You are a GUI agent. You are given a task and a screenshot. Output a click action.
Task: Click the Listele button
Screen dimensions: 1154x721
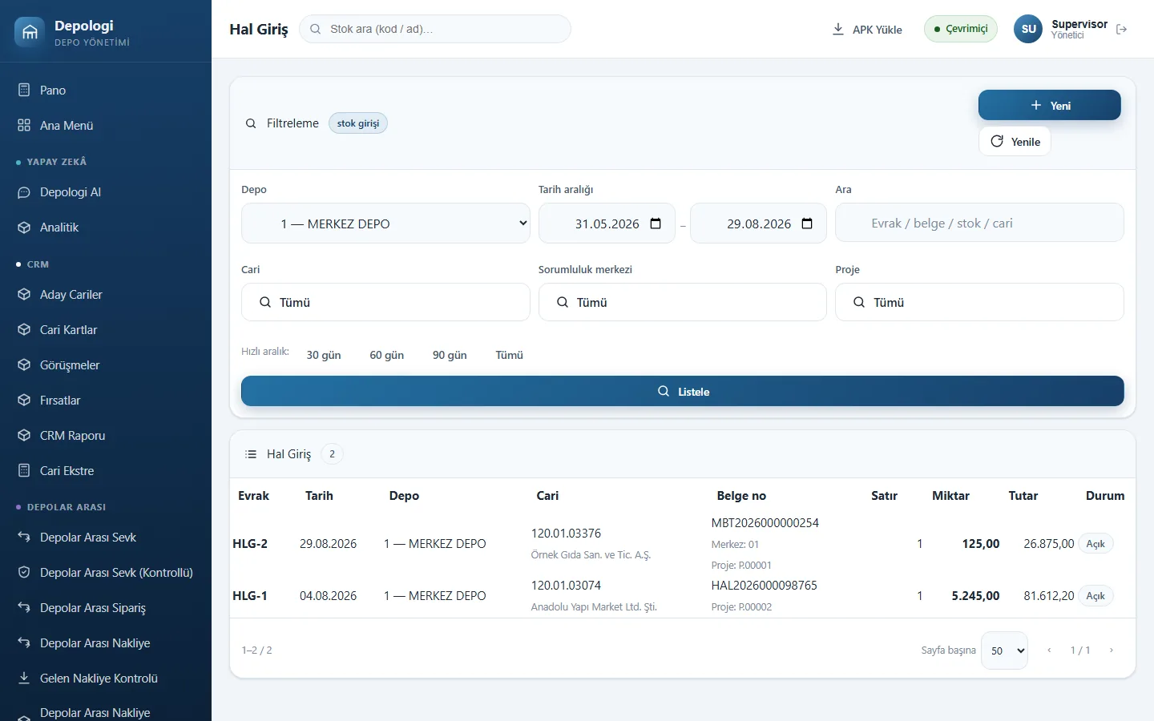point(683,391)
